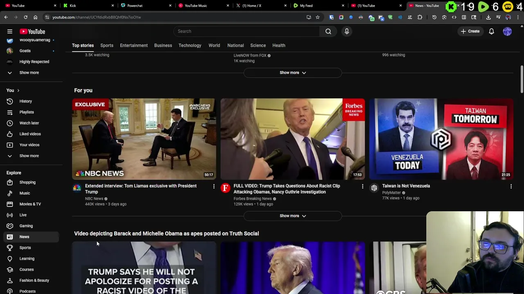Viewport: 524px width, 294px height.
Task: Open options menu for NBC News video
Action: [214, 187]
